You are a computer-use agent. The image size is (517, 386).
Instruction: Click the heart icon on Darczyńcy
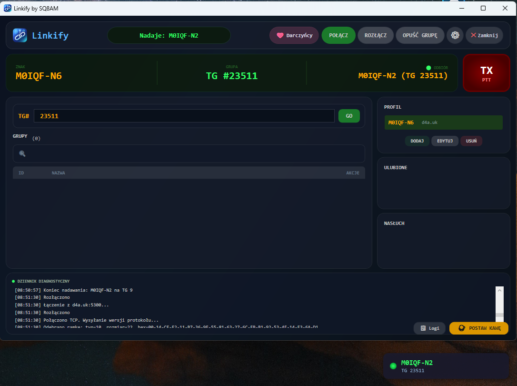click(280, 35)
